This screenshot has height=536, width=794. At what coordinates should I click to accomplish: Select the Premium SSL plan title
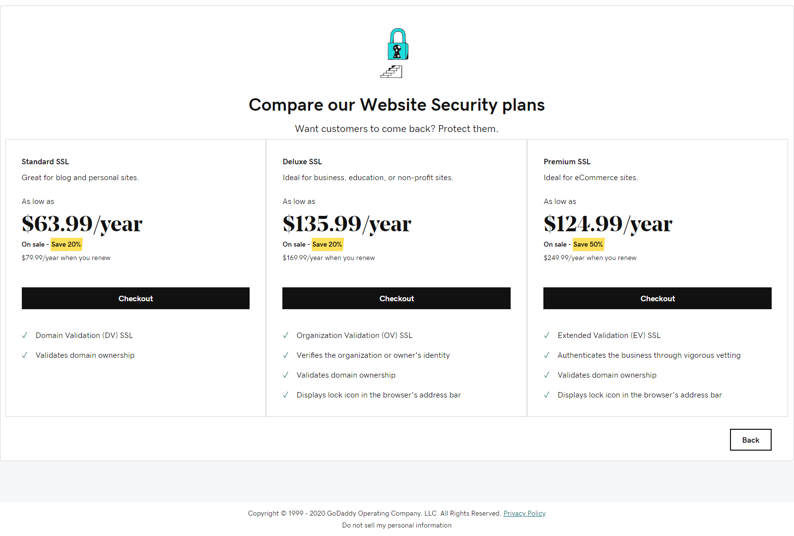567,162
